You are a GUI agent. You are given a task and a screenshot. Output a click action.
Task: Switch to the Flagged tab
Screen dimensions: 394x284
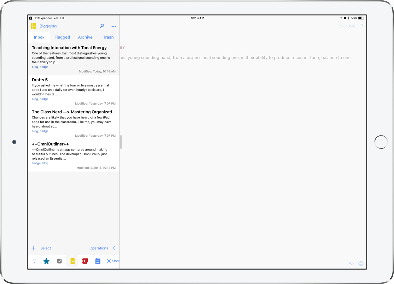point(62,37)
